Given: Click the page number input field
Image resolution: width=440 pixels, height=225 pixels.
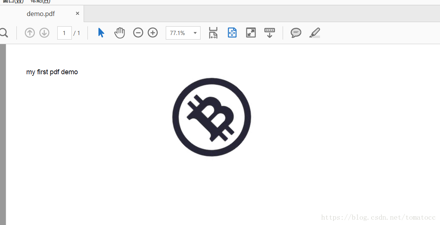Looking at the screenshot, I should coord(64,33).
